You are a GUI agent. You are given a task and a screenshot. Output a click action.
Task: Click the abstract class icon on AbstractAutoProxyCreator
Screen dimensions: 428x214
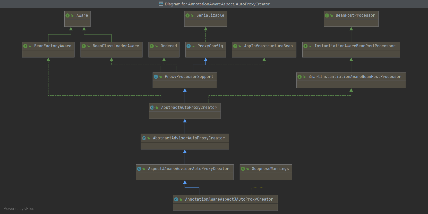[152, 108]
